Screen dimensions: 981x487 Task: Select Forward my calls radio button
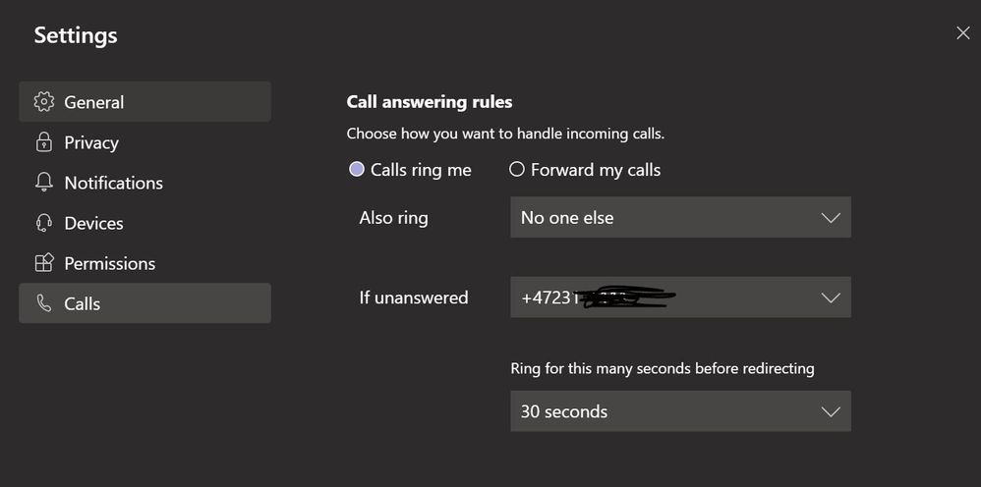[x=517, y=170]
